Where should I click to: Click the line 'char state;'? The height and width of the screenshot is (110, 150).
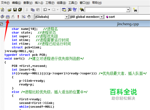[22, 33]
